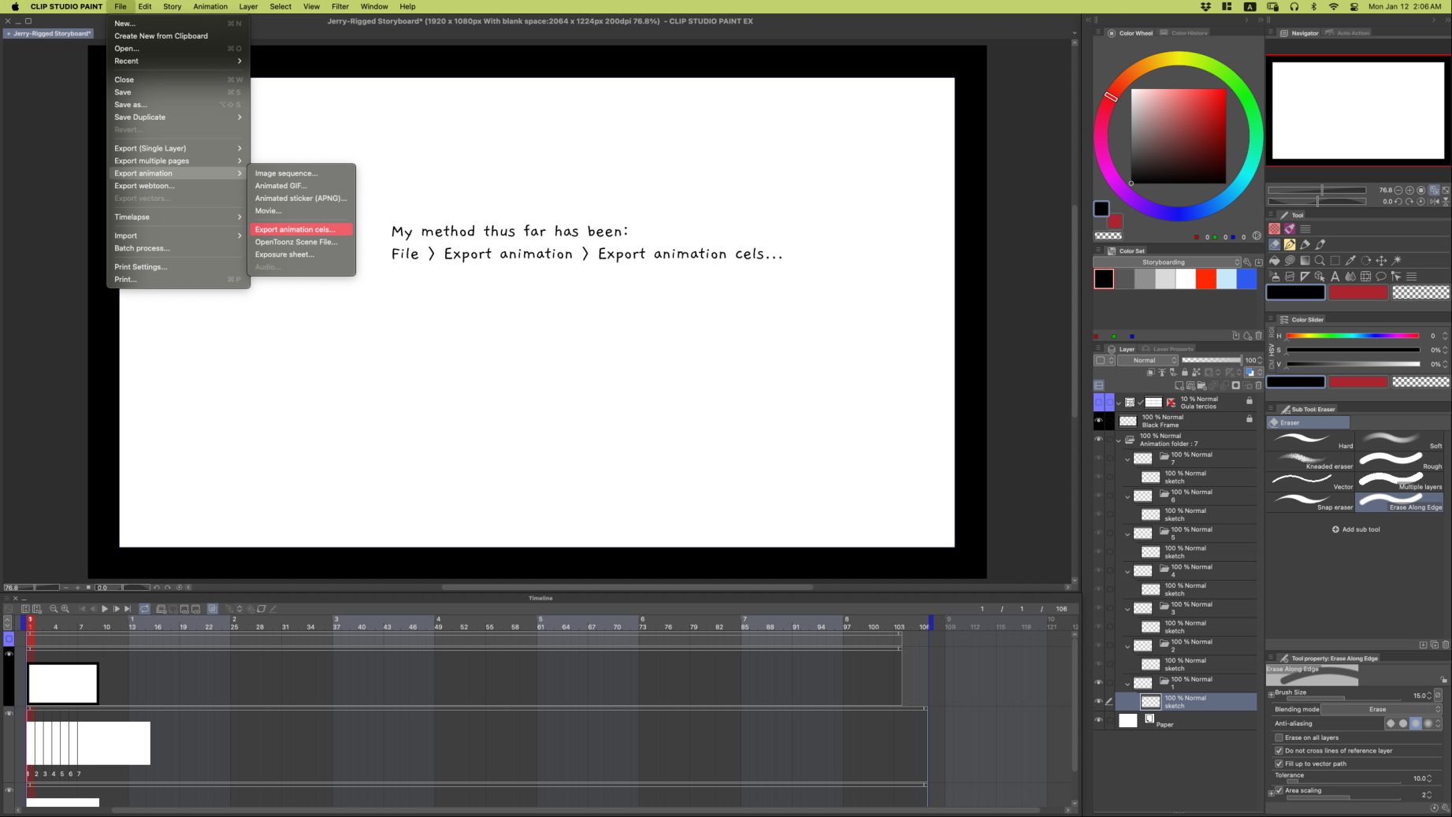The width and height of the screenshot is (1452, 817).
Task: Select the Text tool in Tool palette
Action: pos(1335,277)
